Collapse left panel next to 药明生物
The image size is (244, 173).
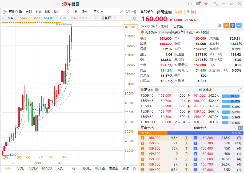[x=5, y=12]
